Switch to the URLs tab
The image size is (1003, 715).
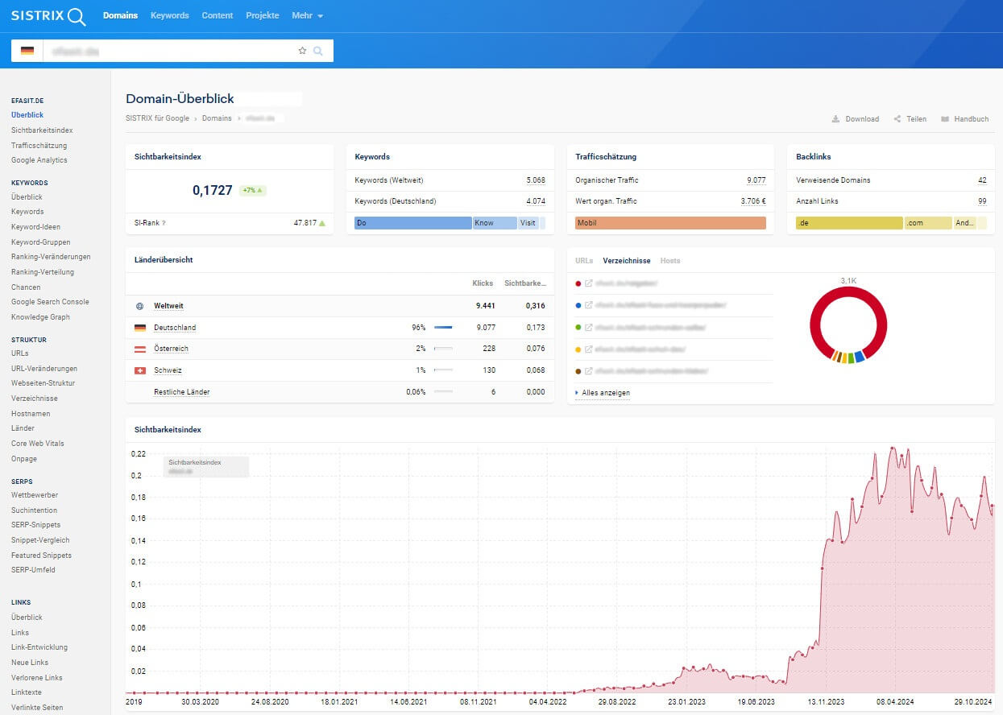point(584,261)
